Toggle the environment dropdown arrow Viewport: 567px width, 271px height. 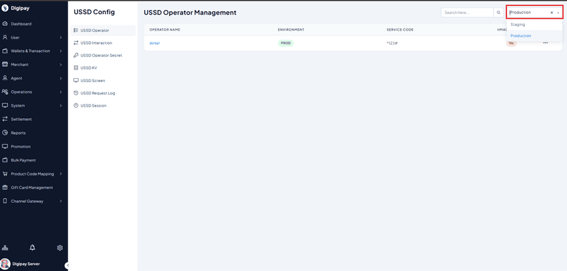click(x=558, y=13)
